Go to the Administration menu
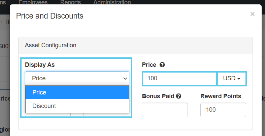This screenshot has width=265, height=136. (112, 2)
